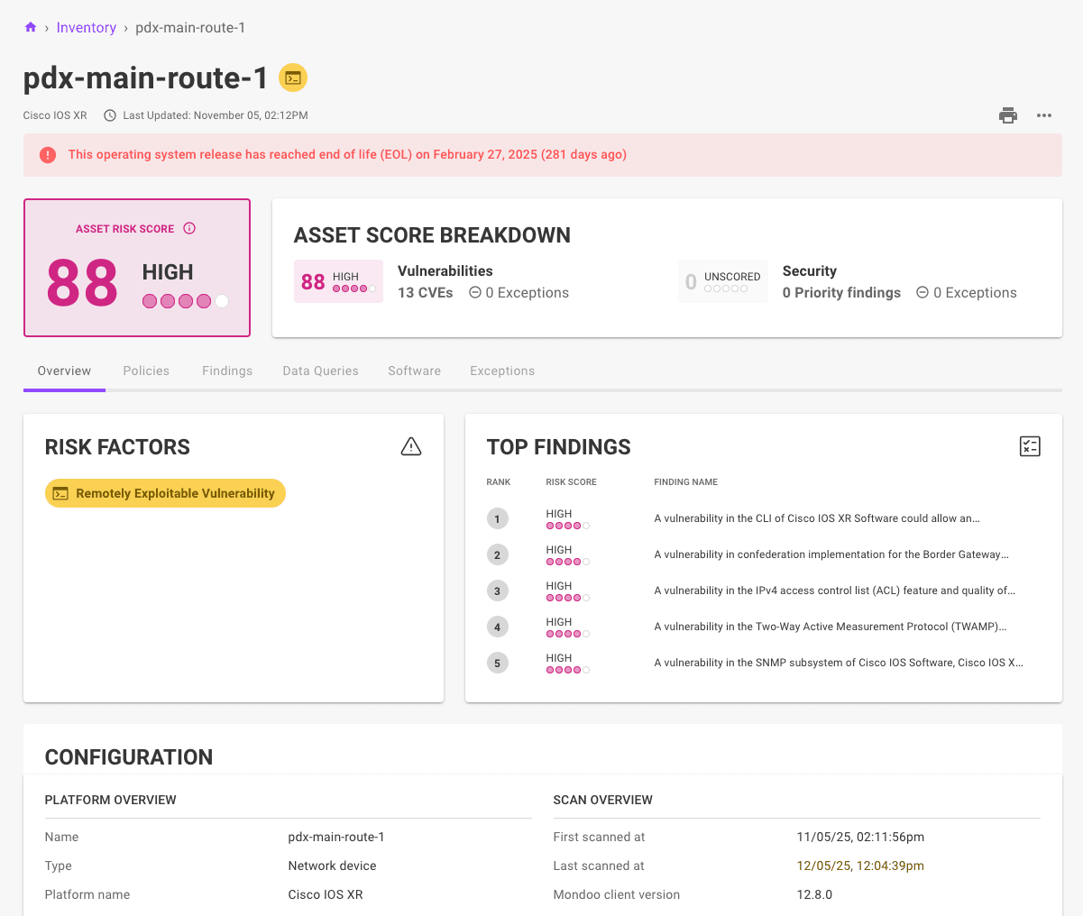Click the Remotely Exploitable Vulnerability chip
This screenshot has height=916, width=1083.
tap(165, 493)
